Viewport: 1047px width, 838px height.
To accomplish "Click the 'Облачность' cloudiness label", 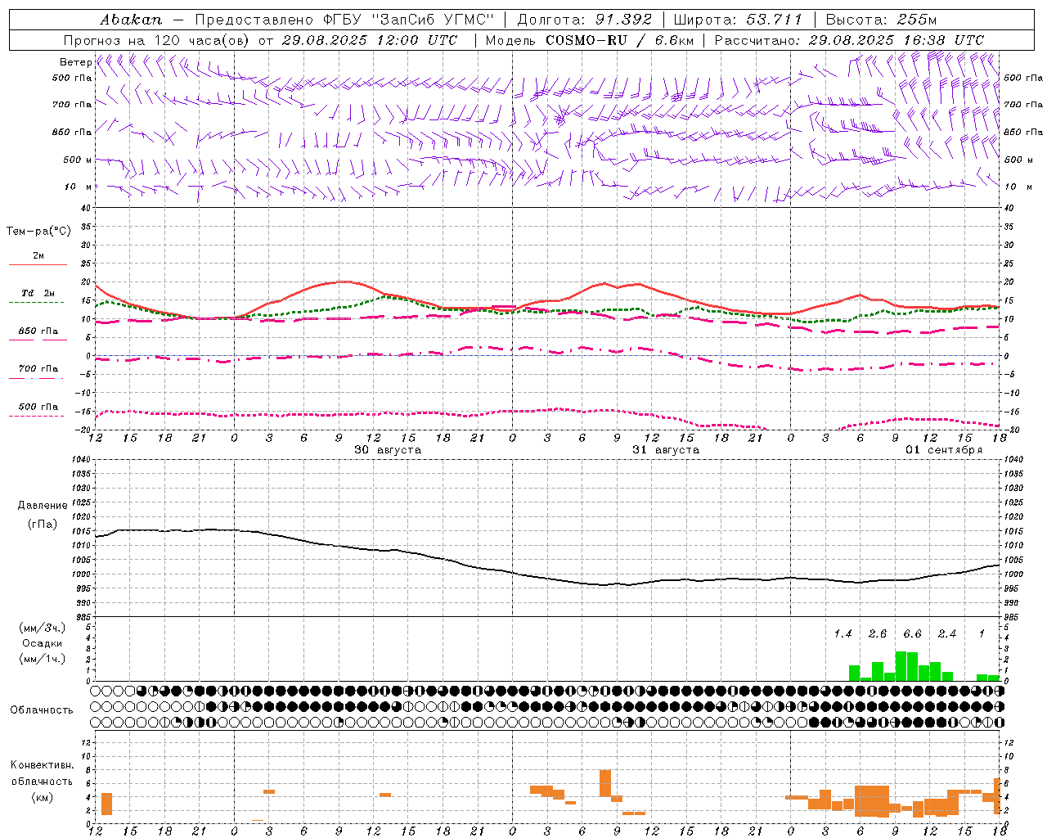I will click(41, 710).
